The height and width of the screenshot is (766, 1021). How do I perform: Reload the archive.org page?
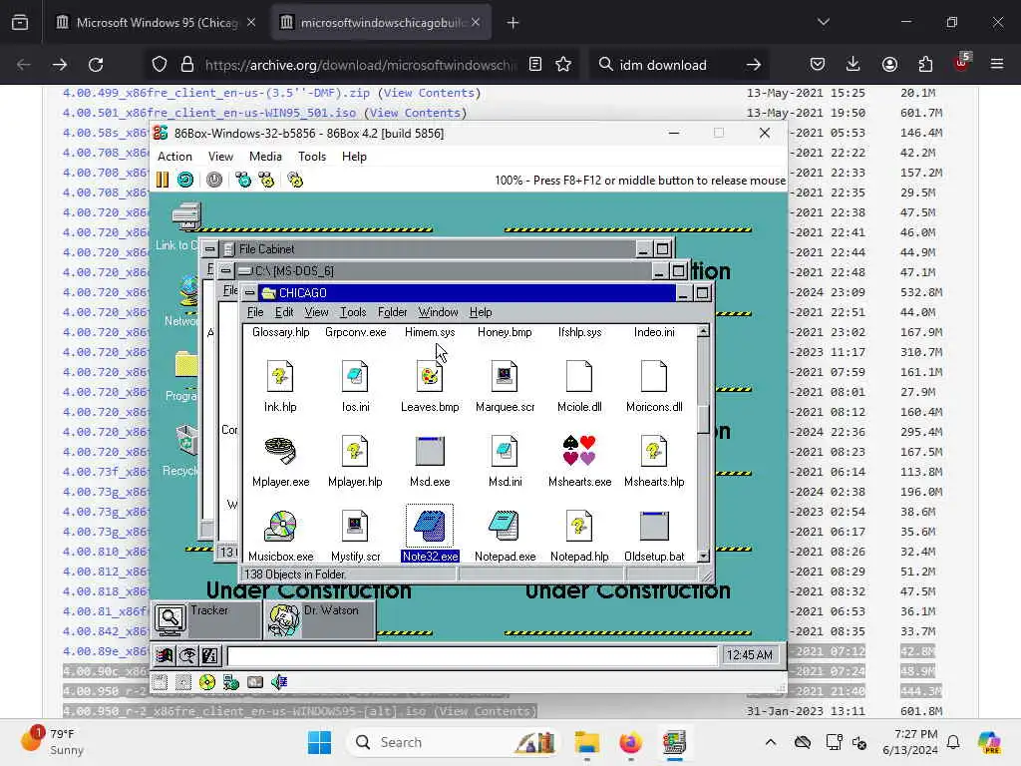point(96,65)
